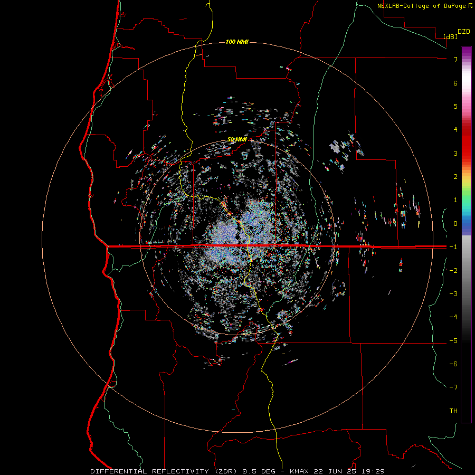Image resolution: width=475 pixels, height=475 pixels.
Task: Select the 0 tick label on color scale
Action: click(x=455, y=224)
